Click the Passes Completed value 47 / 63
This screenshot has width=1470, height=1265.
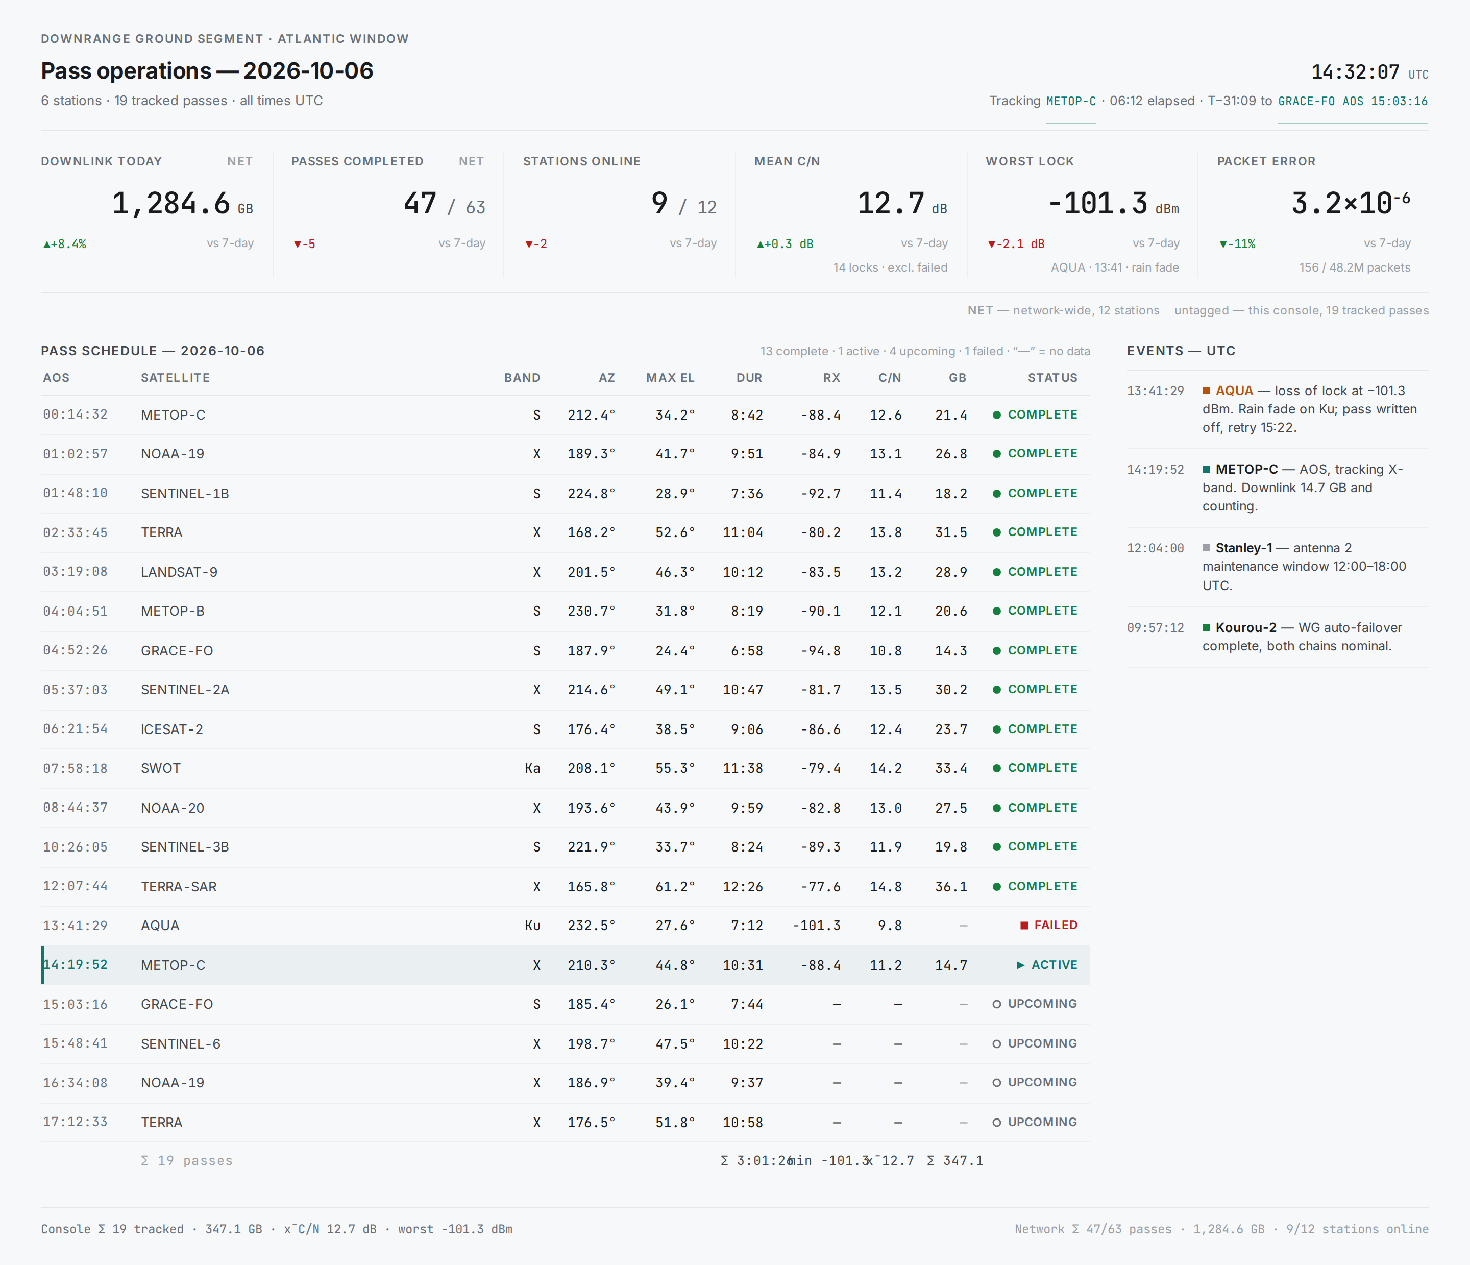[x=444, y=204]
